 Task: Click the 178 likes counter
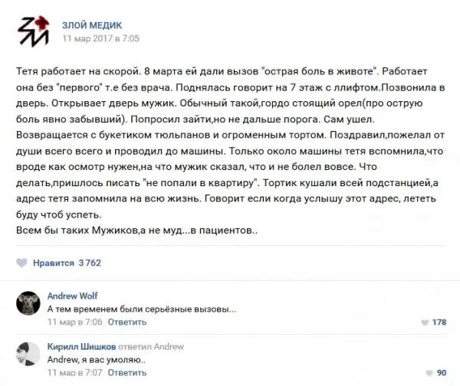click(x=439, y=322)
